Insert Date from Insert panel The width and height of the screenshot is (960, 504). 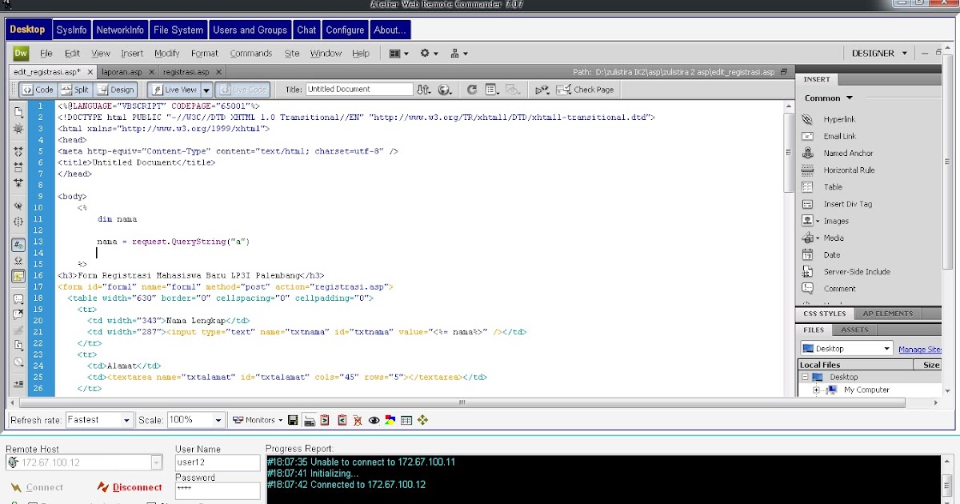(832, 254)
